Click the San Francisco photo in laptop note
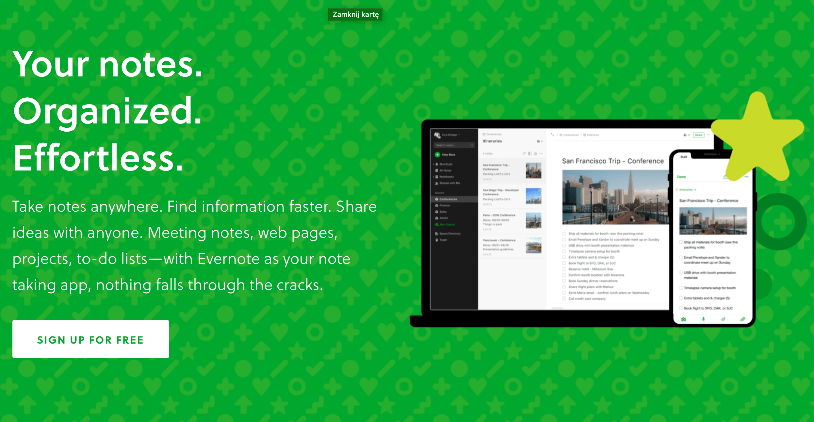The image size is (814, 422). click(615, 197)
